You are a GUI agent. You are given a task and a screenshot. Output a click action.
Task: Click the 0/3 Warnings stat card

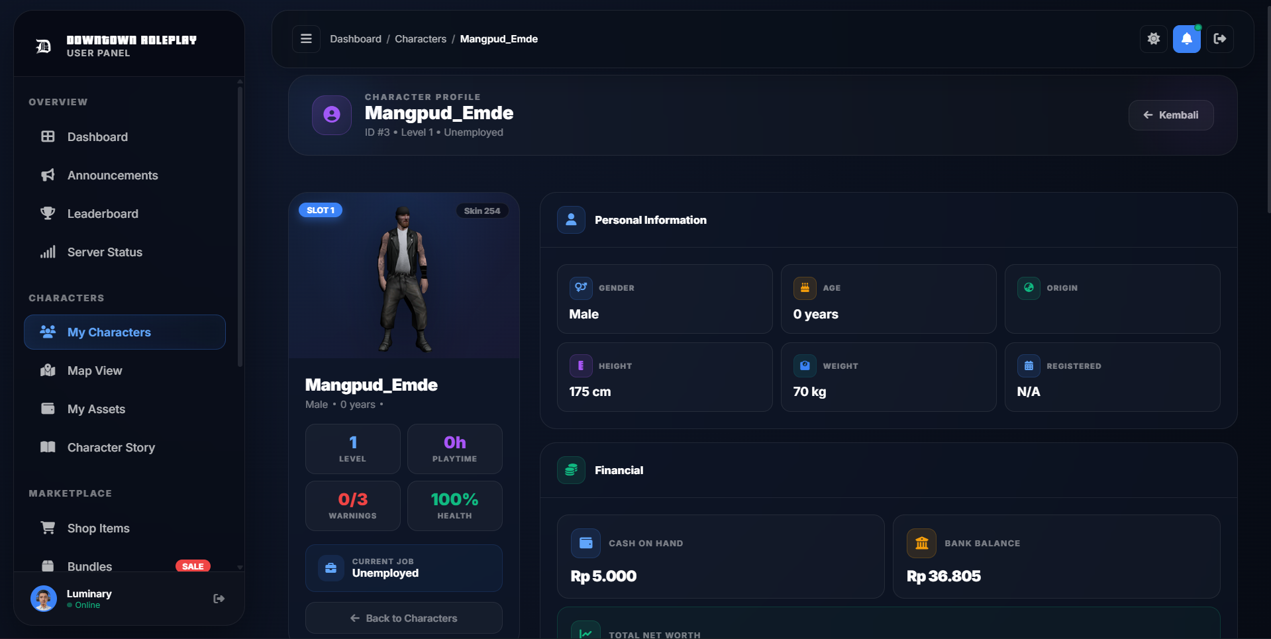353,506
